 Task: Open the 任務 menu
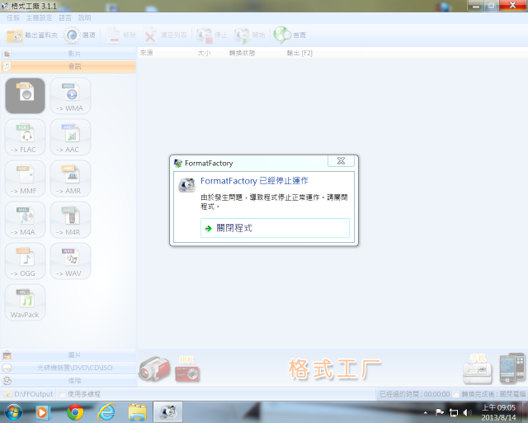(13, 18)
